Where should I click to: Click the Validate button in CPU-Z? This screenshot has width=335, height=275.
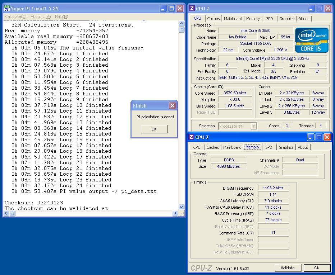[x=288, y=268]
